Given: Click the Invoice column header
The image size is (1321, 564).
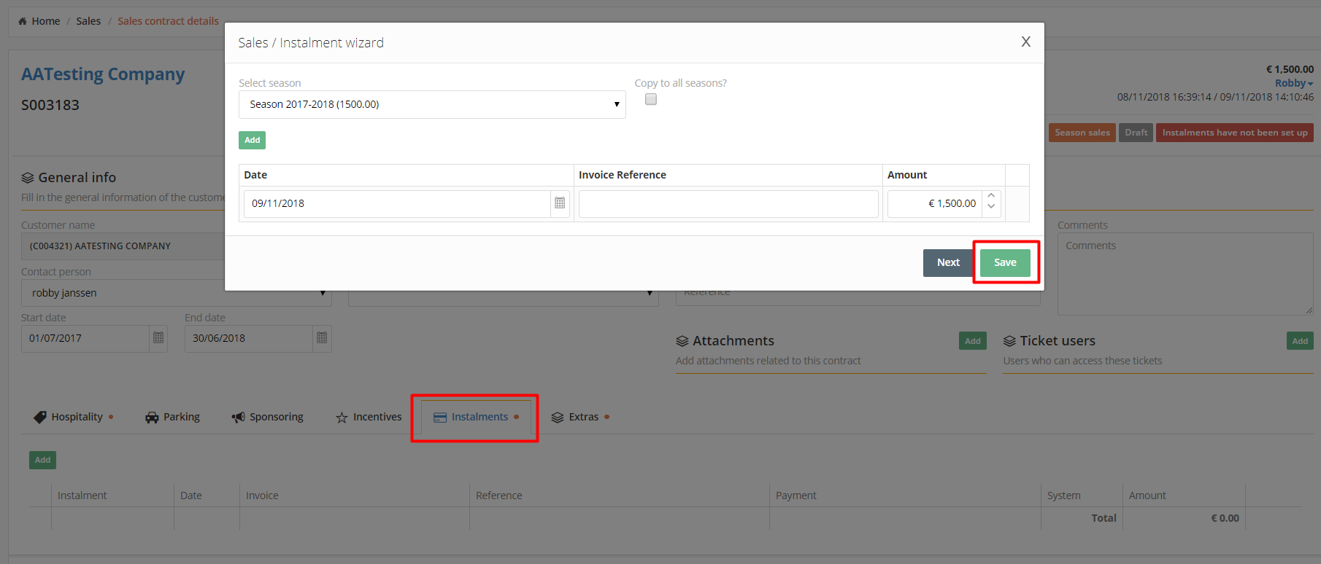Looking at the screenshot, I should click(x=262, y=496).
